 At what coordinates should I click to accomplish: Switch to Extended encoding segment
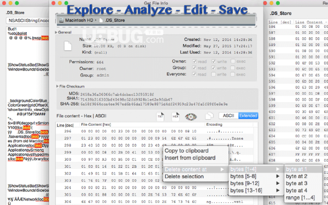coord(248,116)
